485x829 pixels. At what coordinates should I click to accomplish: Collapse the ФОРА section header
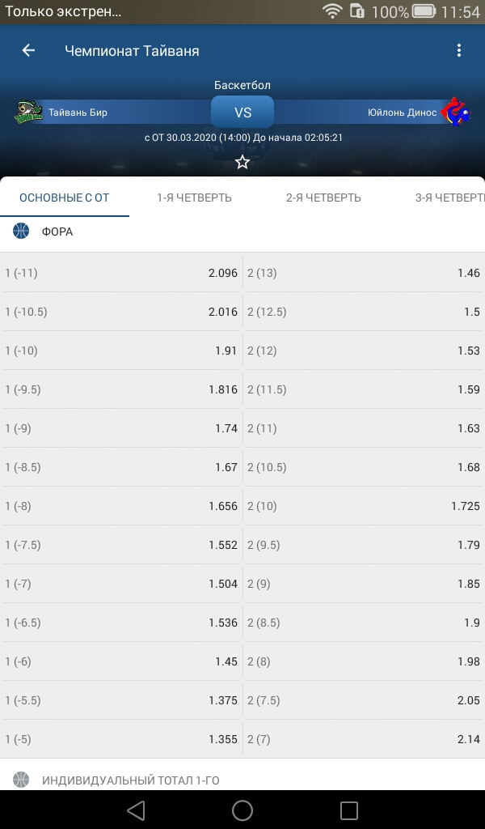pyautogui.click(x=242, y=232)
